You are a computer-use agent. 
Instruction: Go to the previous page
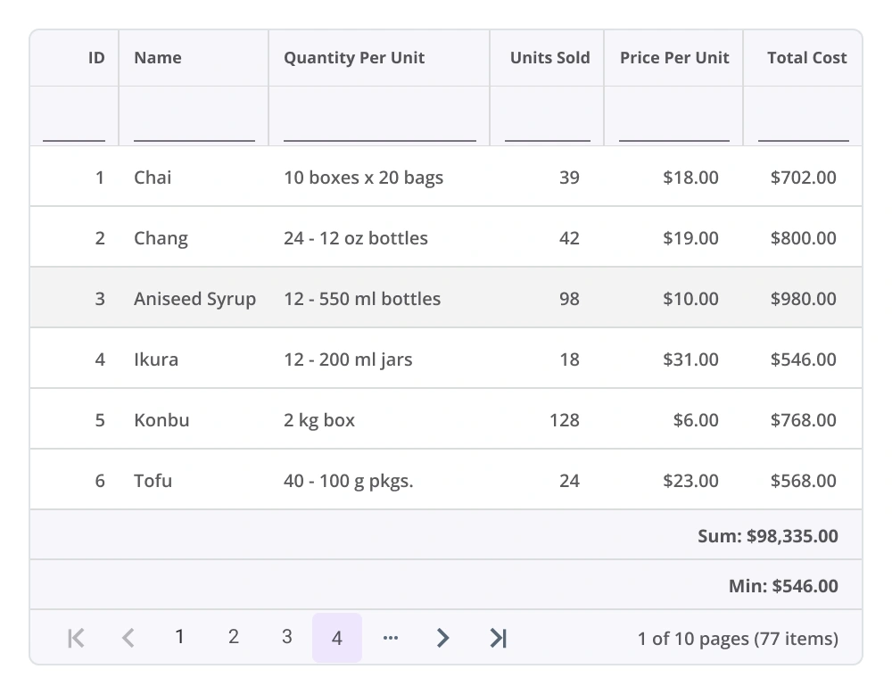(x=128, y=638)
